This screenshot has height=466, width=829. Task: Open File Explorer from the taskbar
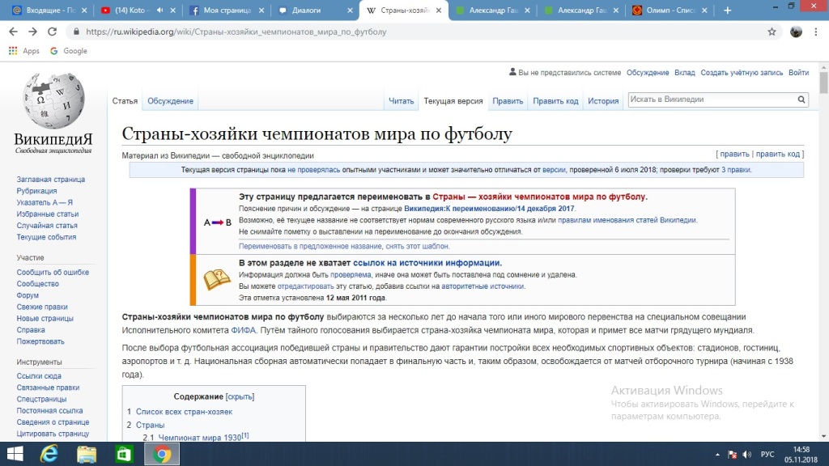pos(87,454)
